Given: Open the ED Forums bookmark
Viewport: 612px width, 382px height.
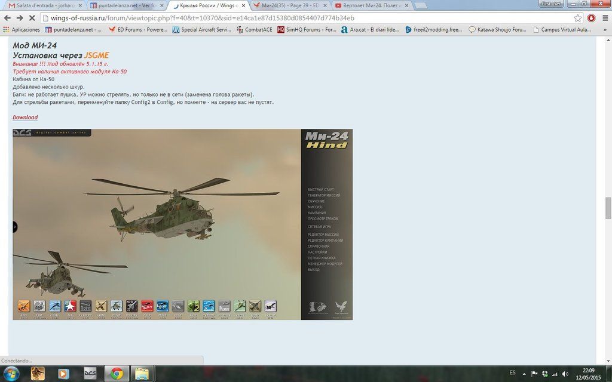Looking at the screenshot, I should [139, 29].
